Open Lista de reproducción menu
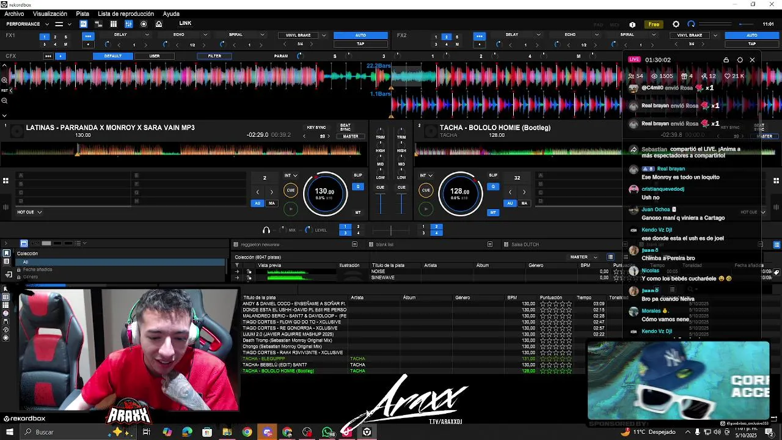 [x=126, y=13]
